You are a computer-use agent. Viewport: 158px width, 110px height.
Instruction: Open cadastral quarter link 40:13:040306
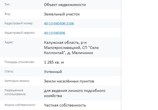click(55, 33)
